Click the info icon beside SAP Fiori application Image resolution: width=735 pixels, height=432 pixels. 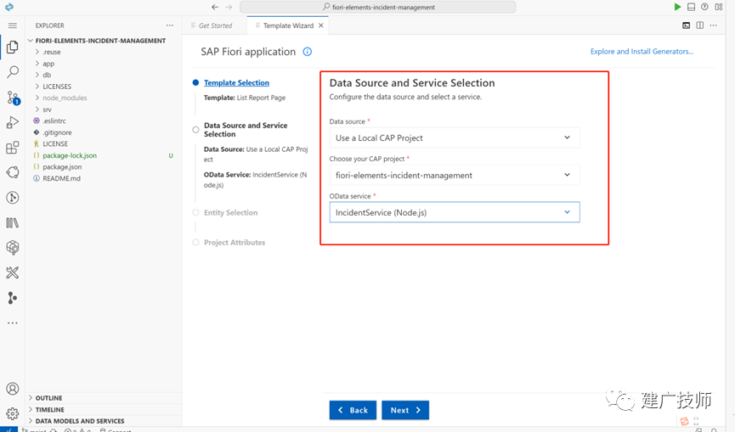click(307, 52)
